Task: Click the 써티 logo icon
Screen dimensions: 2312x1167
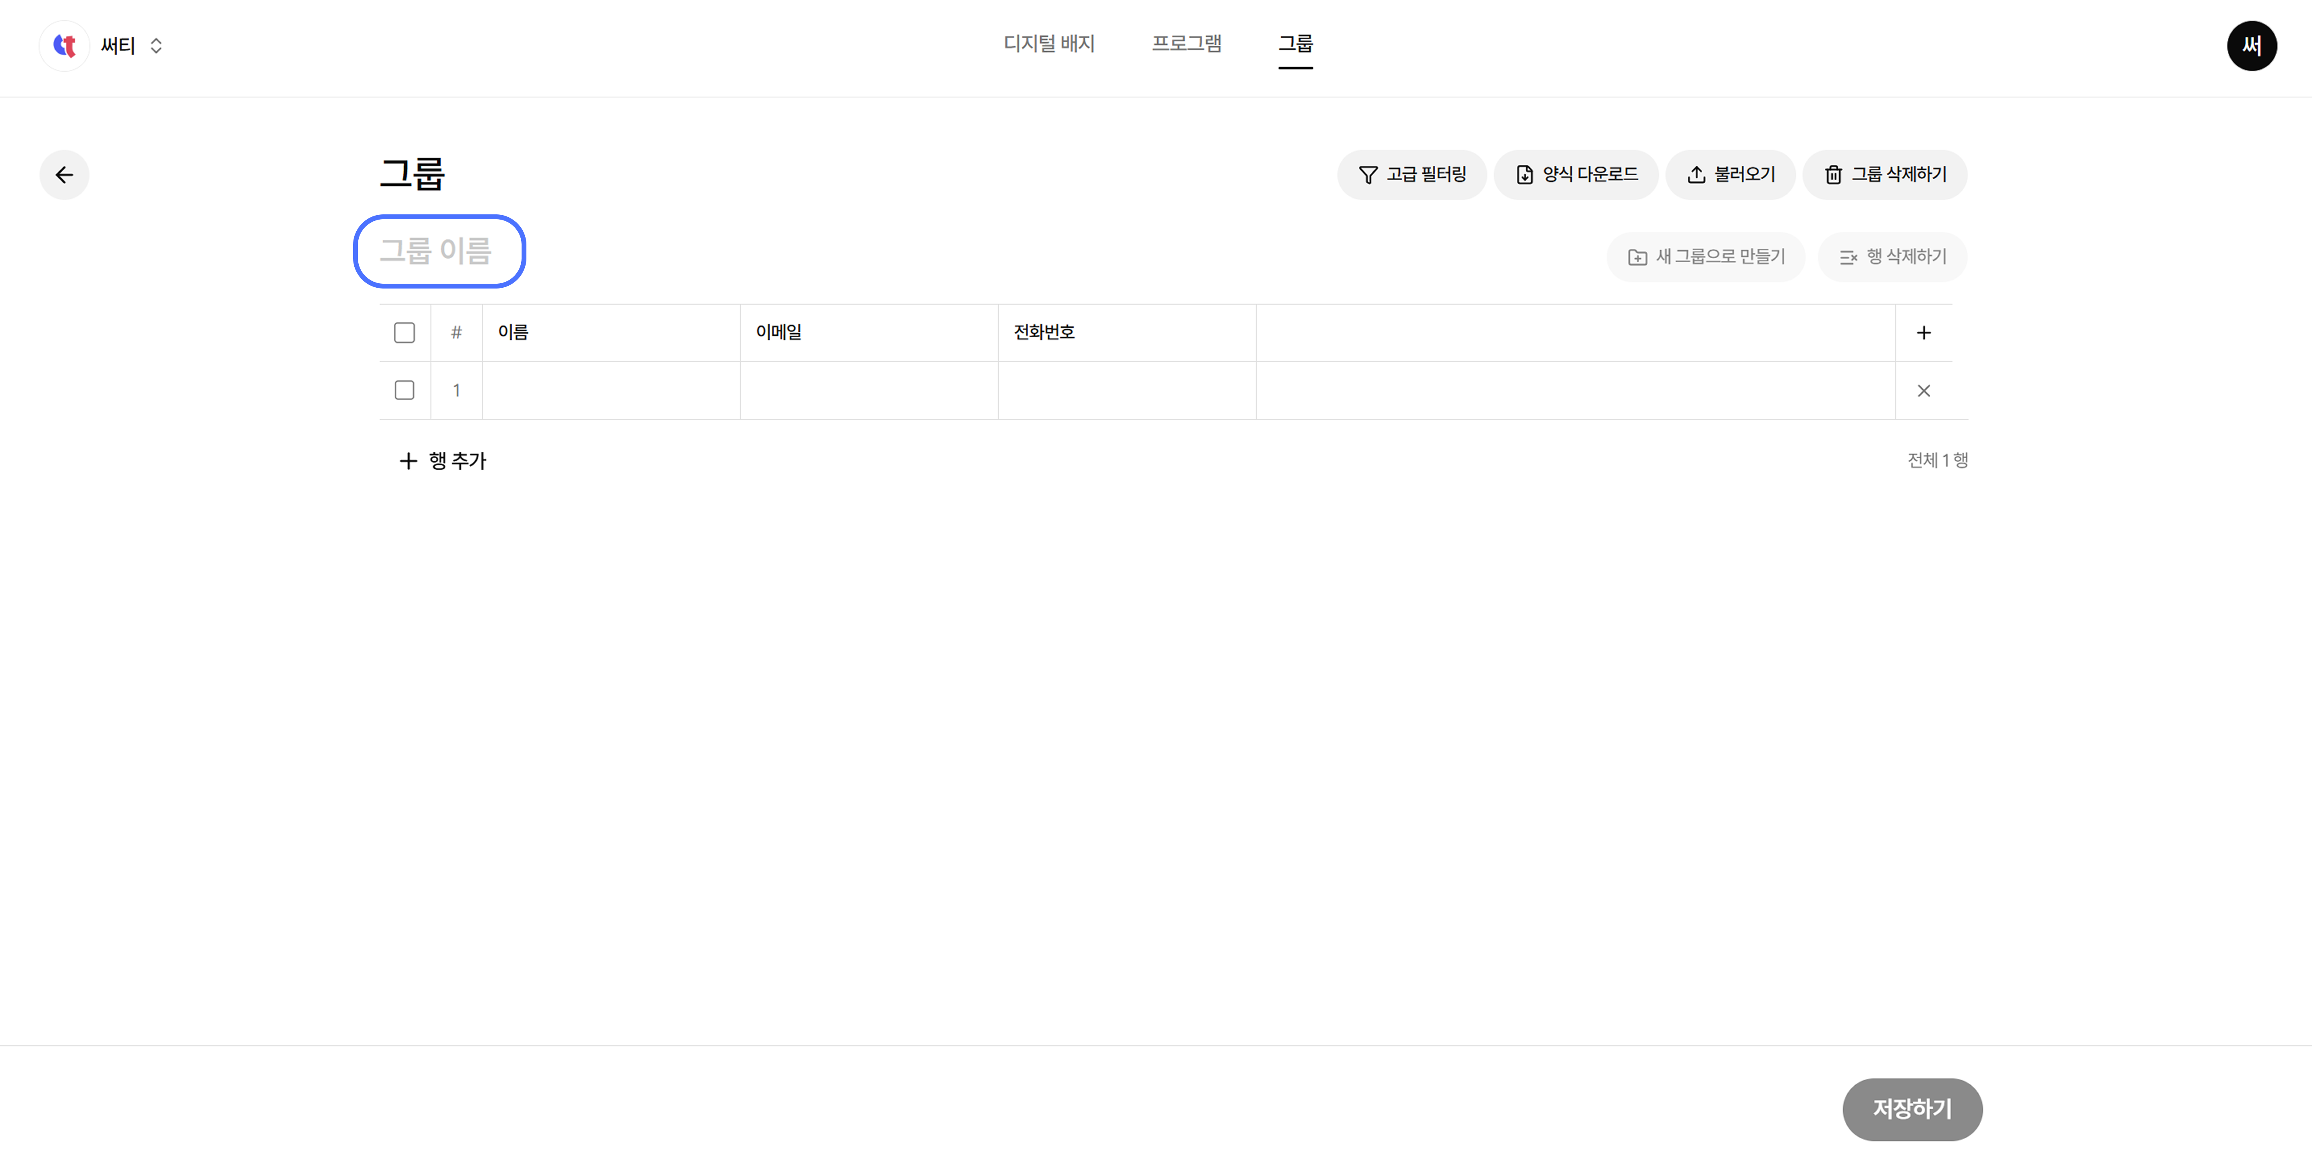Action: tap(64, 46)
